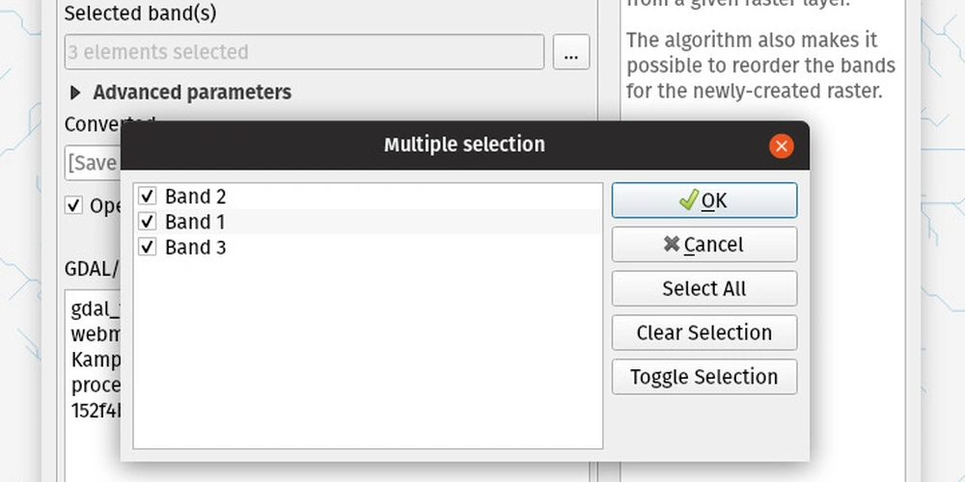Click the Multiple selection title bar
The image size is (965, 482).
(465, 146)
